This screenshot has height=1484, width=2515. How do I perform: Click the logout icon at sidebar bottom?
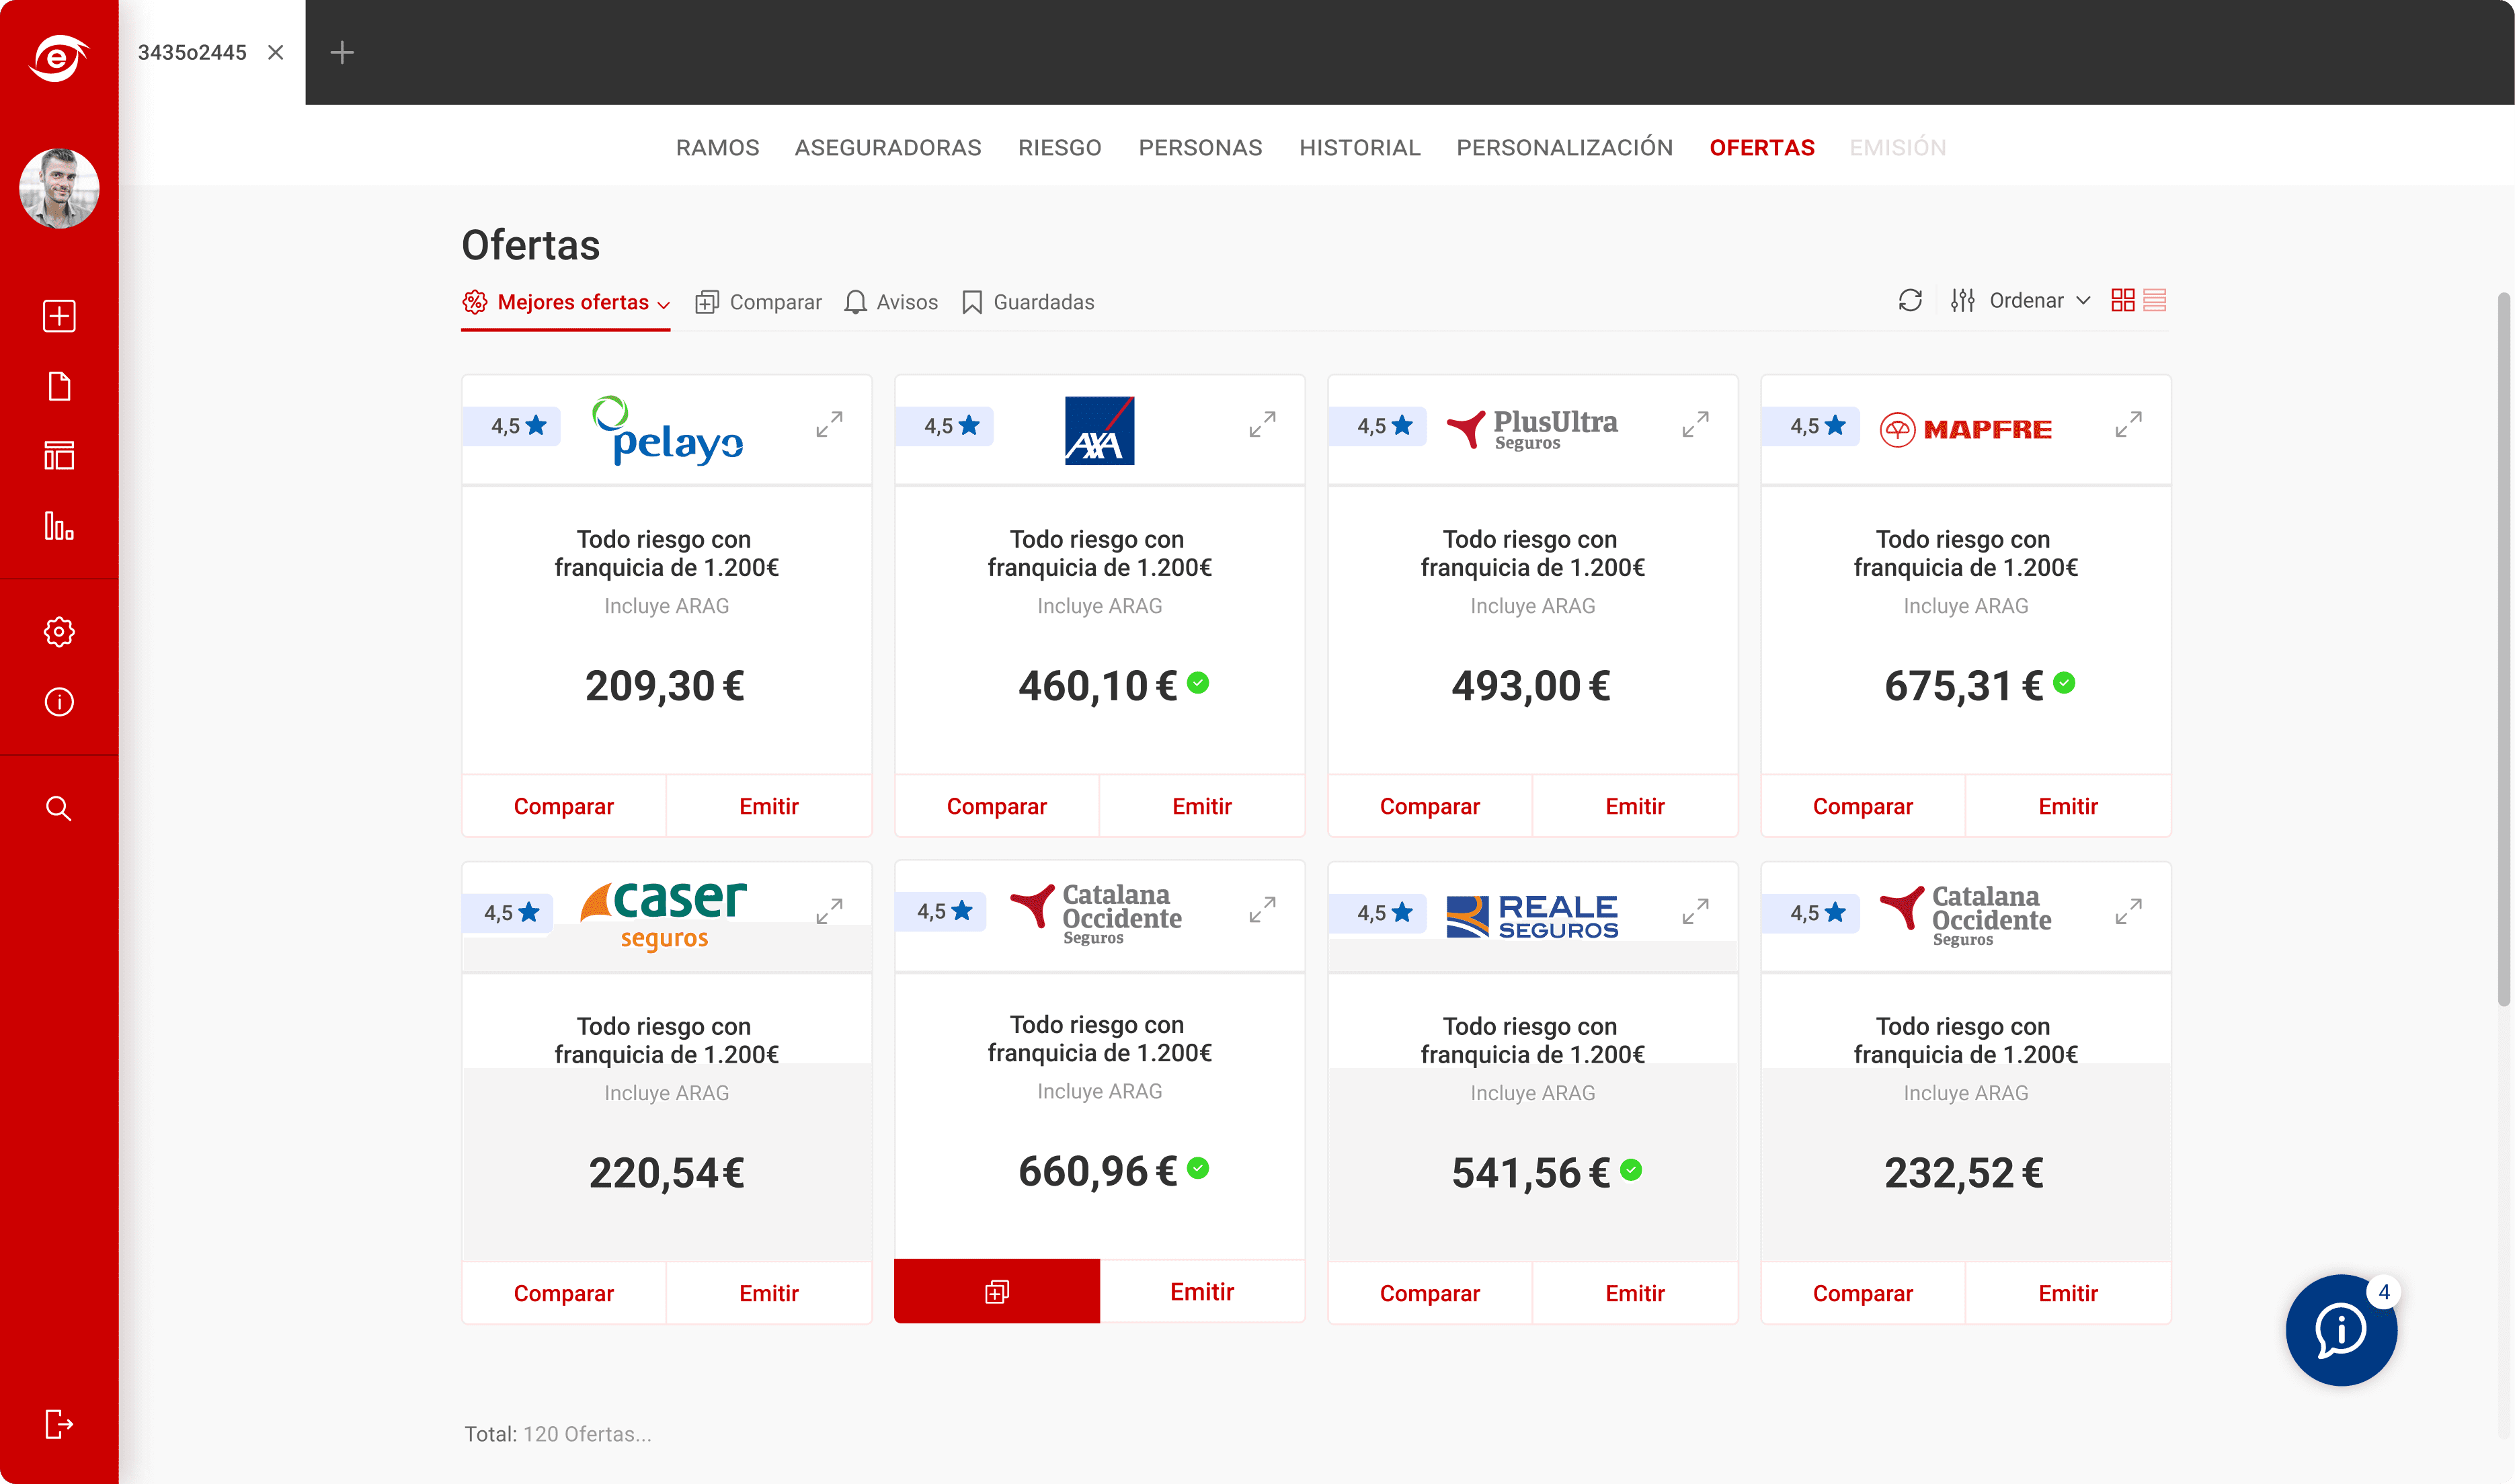point(59,1424)
